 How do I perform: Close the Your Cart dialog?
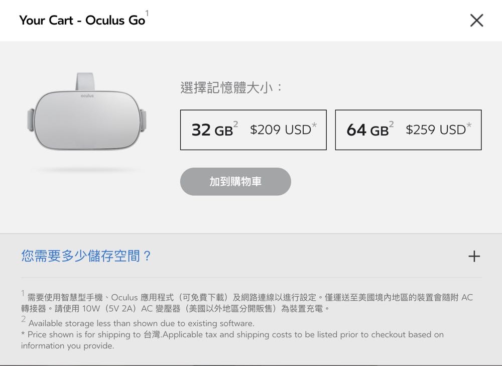(x=476, y=20)
